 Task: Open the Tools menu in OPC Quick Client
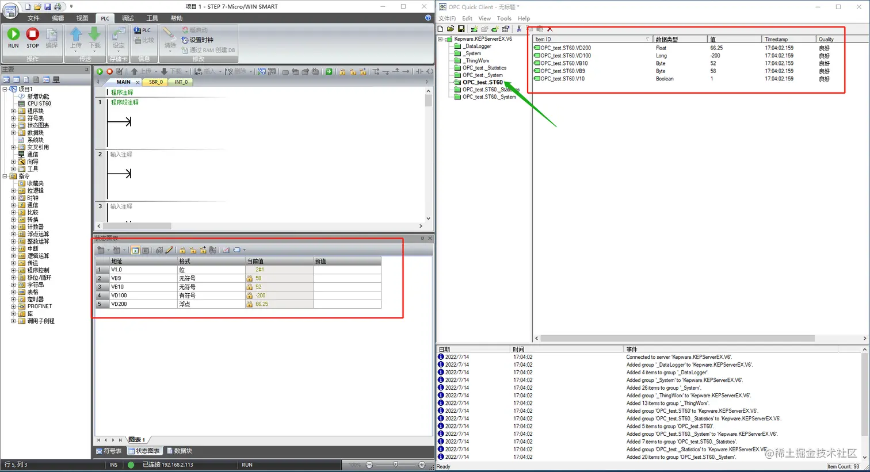[x=504, y=18]
